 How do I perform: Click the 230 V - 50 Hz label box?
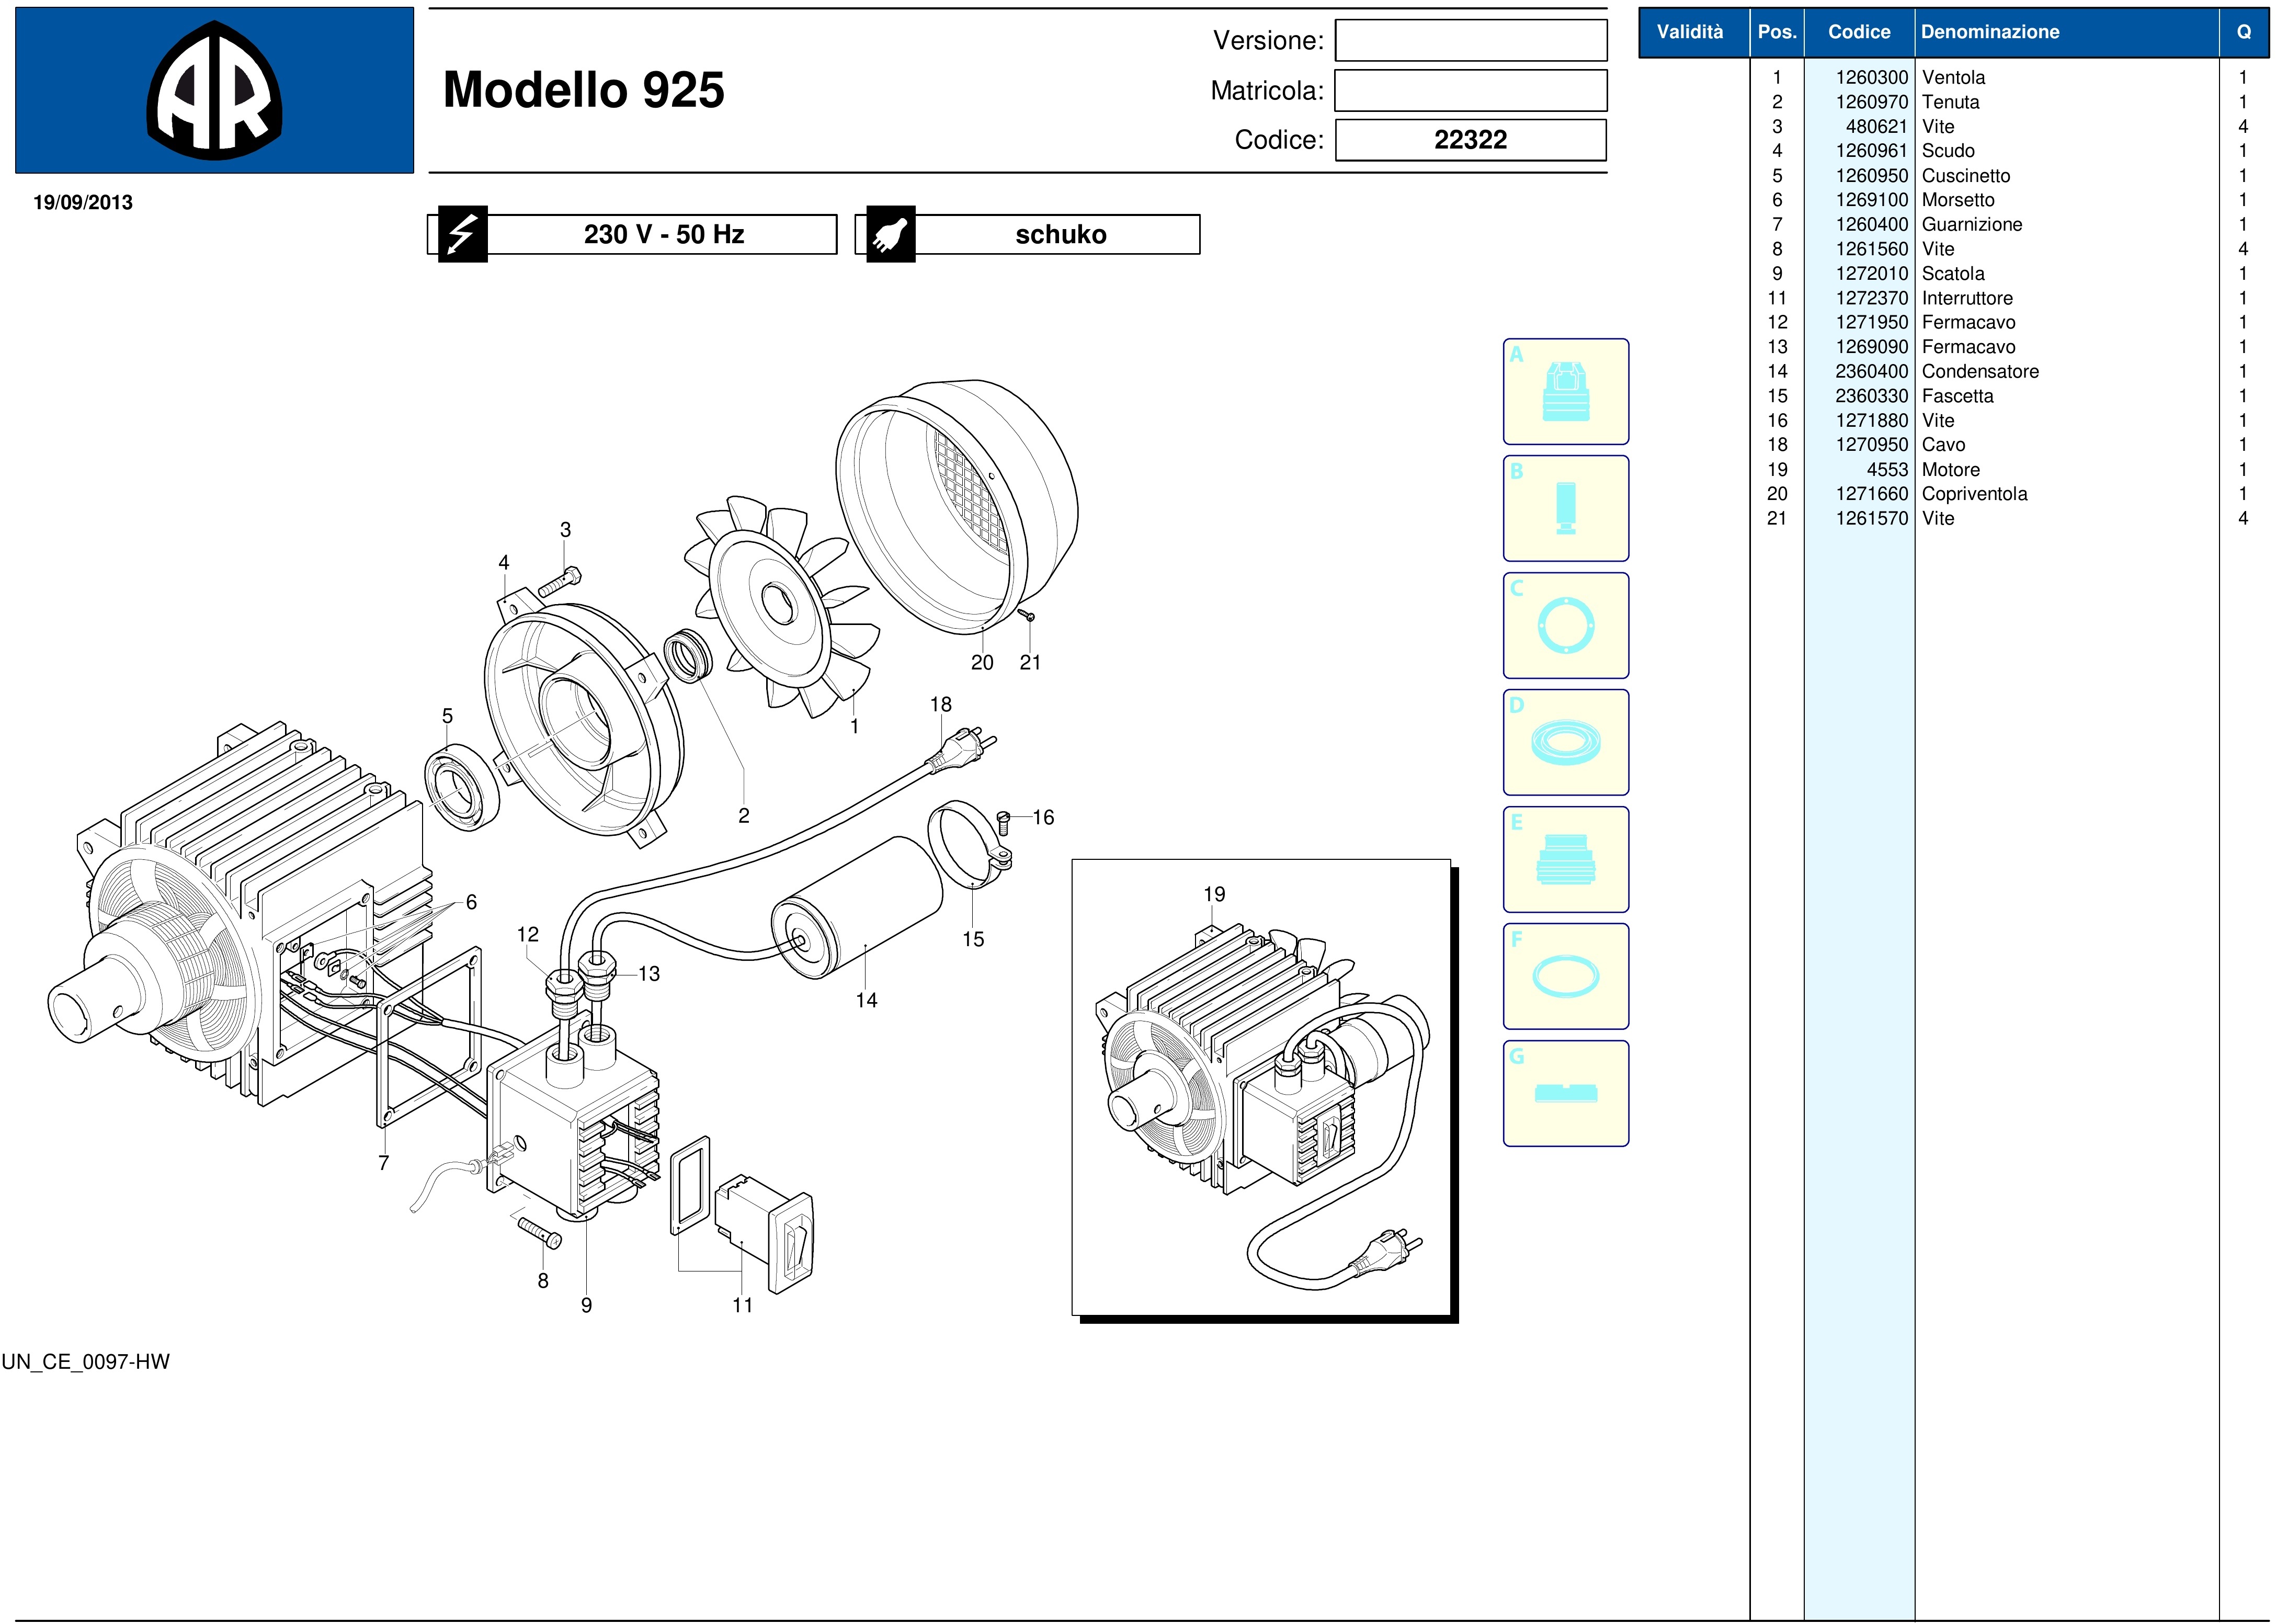[x=663, y=235]
